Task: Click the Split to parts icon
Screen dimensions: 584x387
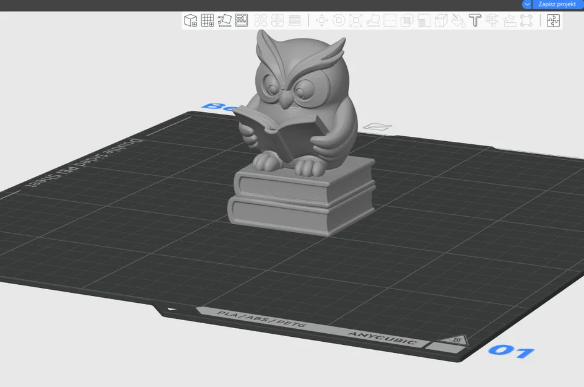Action: coord(278,20)
